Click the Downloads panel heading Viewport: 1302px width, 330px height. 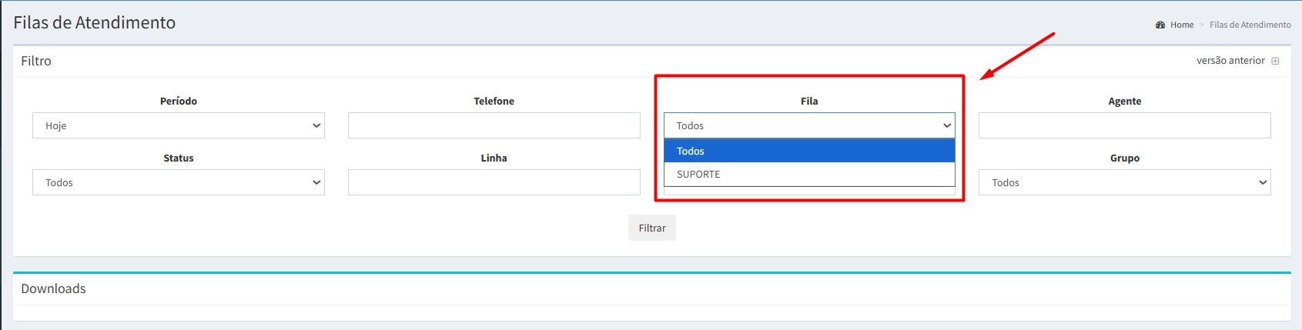pos(53,288)
